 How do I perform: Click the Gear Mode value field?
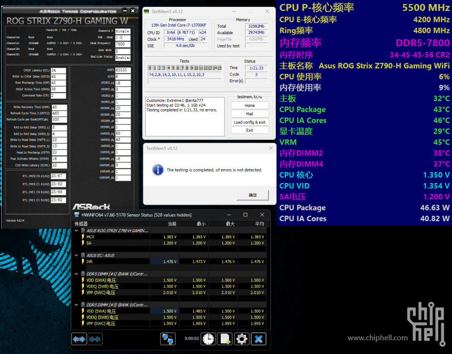(123, 51)
